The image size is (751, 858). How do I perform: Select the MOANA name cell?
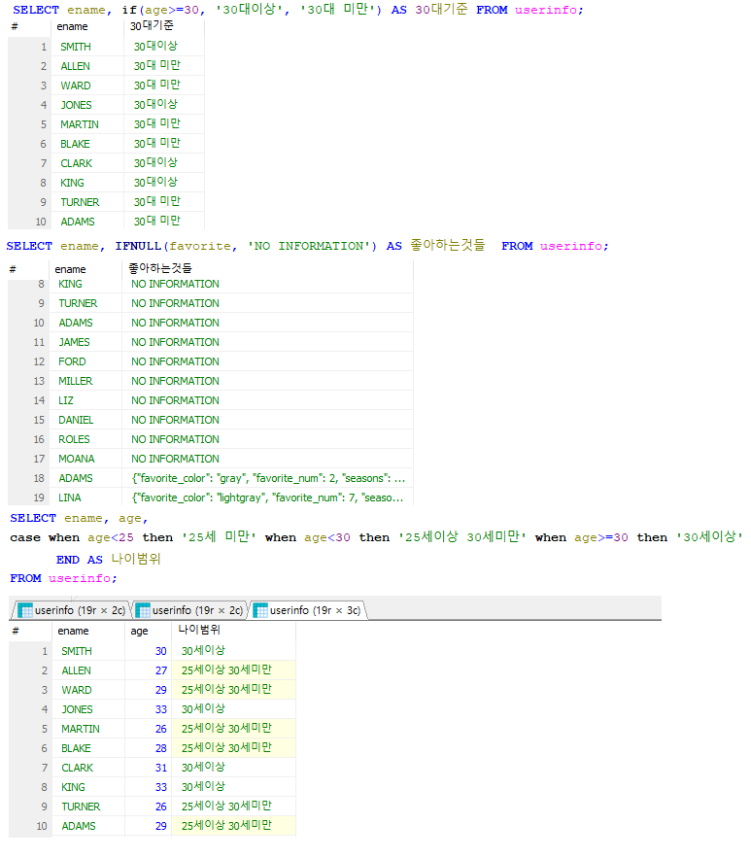coord(85,459)
